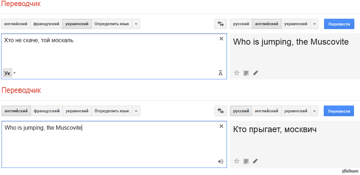
Task: Enable 'Определить язык' in top translator
Action: pos(112,24)
